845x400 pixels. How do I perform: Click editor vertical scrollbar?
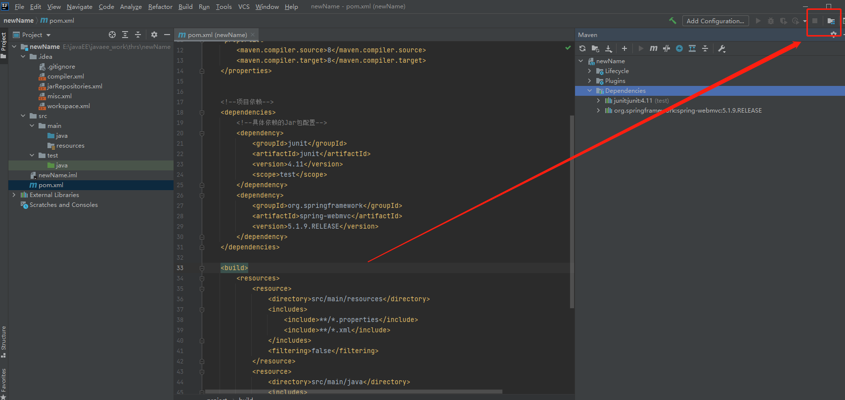coord(572,211)
